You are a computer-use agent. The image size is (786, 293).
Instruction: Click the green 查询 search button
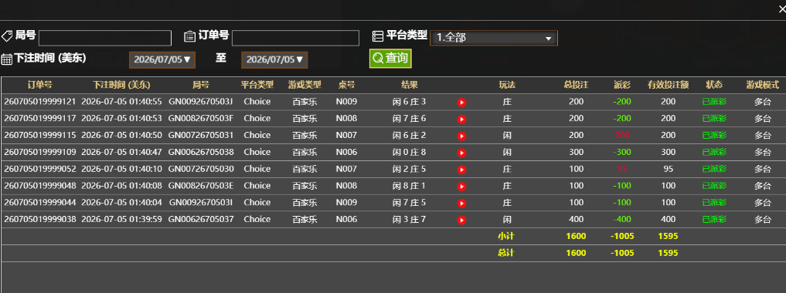pos(390,59)
